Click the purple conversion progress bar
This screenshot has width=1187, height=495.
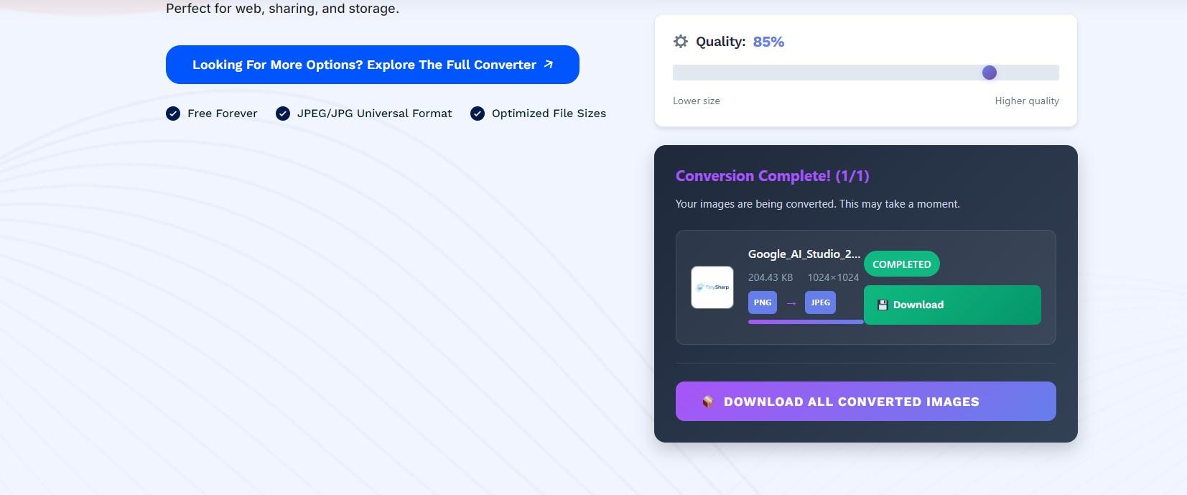click(x=804, y=322)
